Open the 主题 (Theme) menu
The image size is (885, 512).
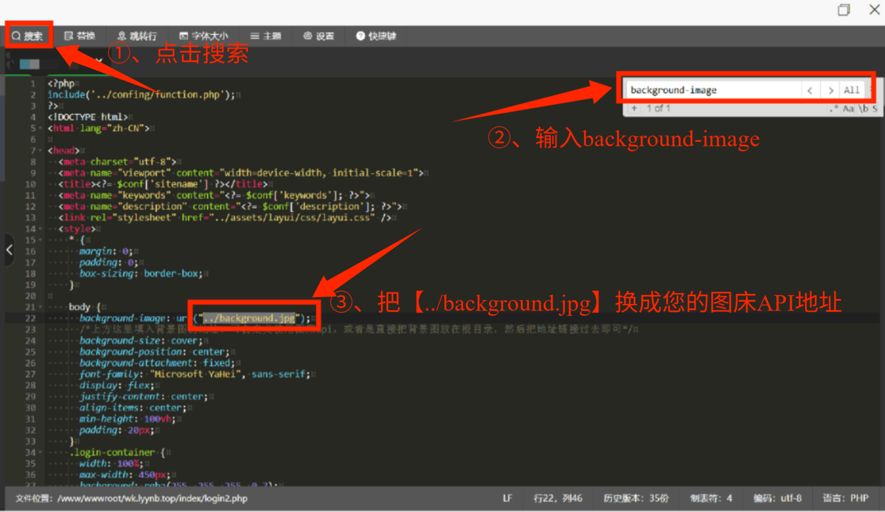266,36
